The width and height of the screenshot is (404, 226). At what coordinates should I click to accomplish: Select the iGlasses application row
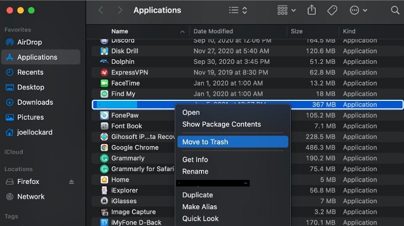click(x=247, y=201)
